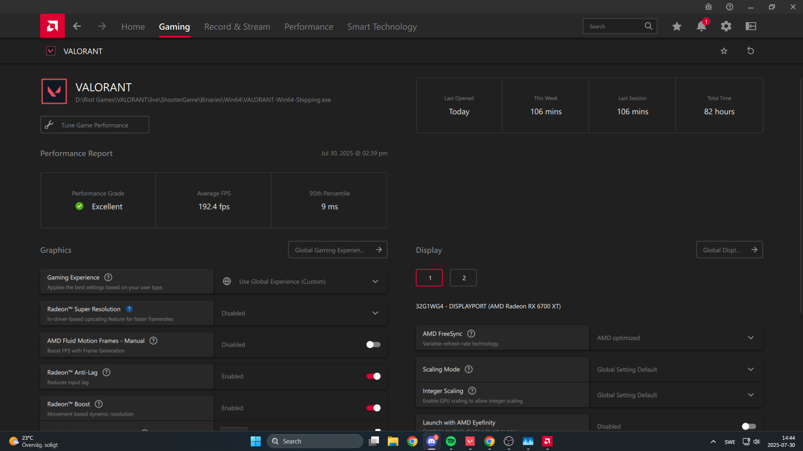Open the bug report icon

(x=708, y=7)
